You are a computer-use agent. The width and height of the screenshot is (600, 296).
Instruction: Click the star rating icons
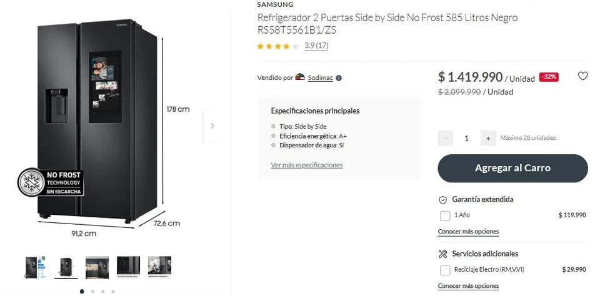(x=277, y=46)
